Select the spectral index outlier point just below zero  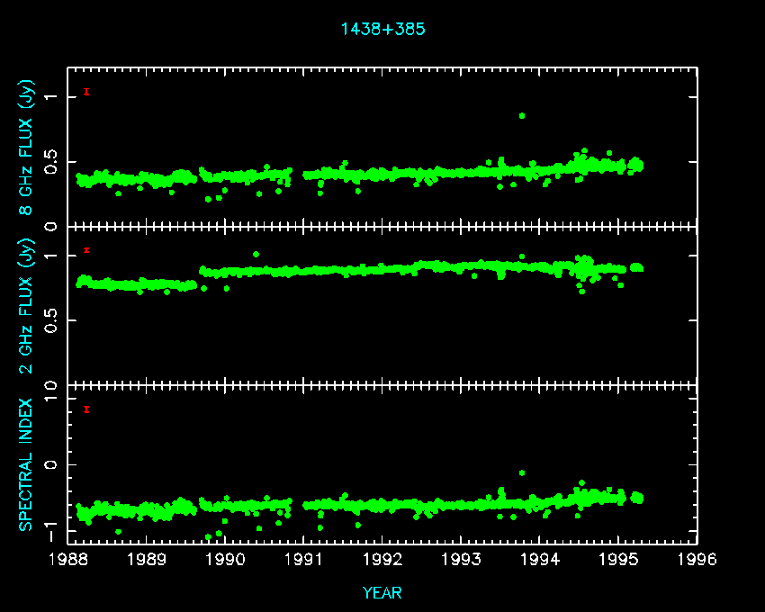(x=522, y=472)
